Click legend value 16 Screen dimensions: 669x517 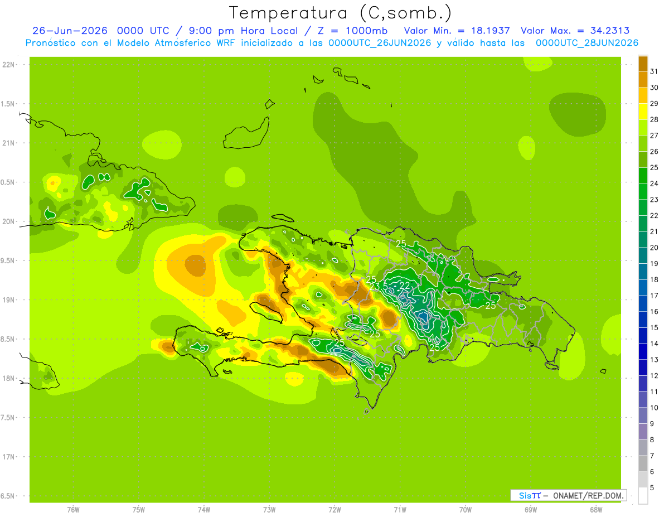click(655, 312)
